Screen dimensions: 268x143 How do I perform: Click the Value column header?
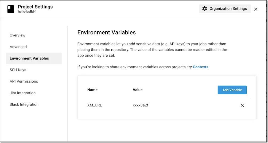138,90
